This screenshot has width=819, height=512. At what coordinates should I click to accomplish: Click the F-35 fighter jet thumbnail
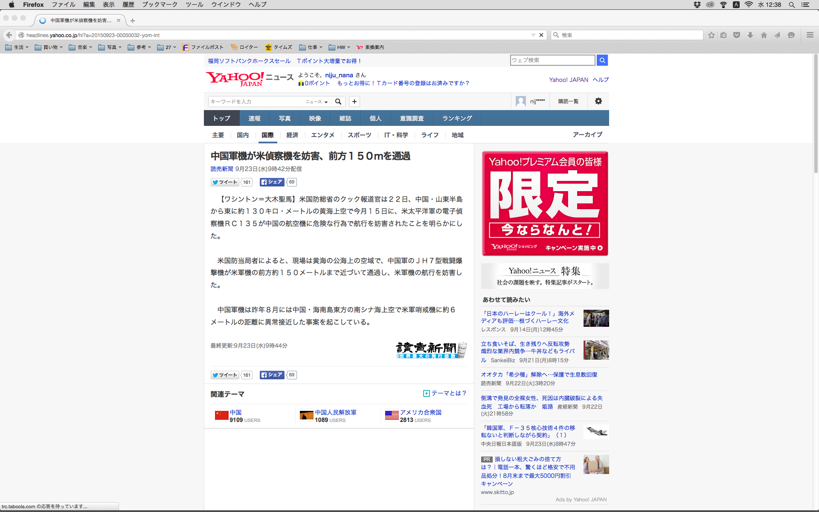point(596,432)
